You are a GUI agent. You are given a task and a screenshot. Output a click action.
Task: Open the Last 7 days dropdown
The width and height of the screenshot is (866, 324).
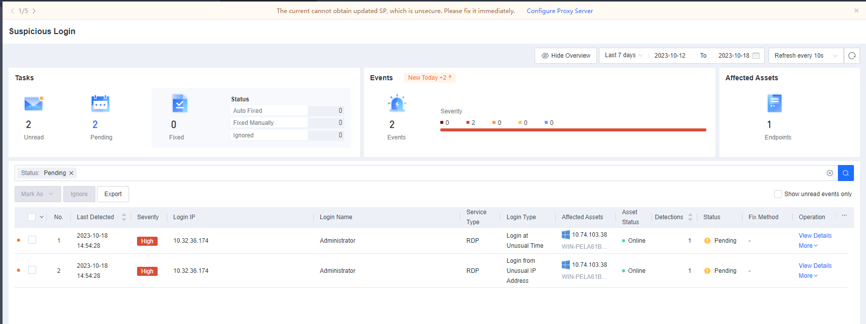click(x=624, y=56)
